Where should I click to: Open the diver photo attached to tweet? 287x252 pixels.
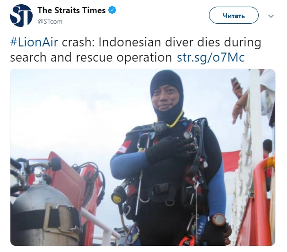point(143,157)
